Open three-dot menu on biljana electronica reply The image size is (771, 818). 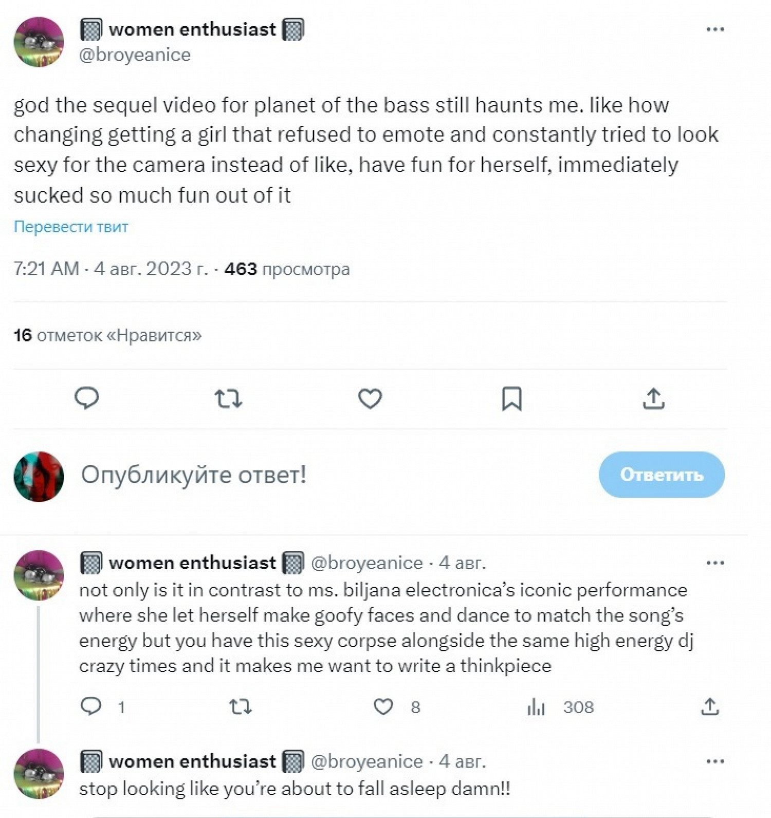click(x=715, y=563)
